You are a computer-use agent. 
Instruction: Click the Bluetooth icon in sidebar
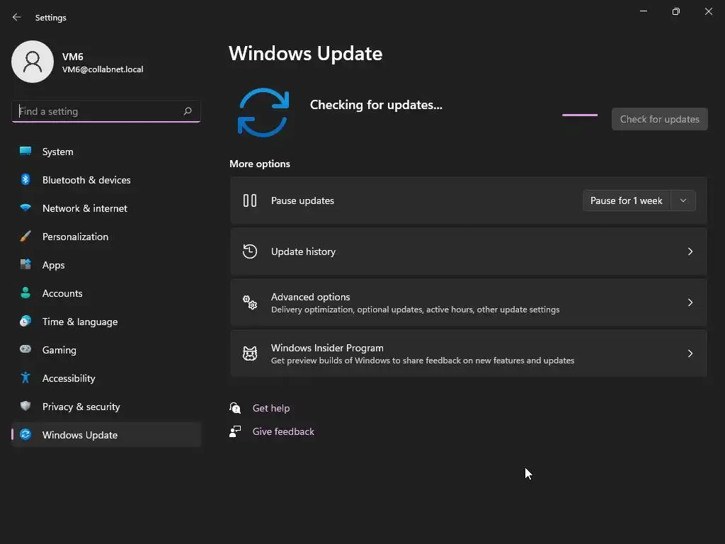coord(25,179)
